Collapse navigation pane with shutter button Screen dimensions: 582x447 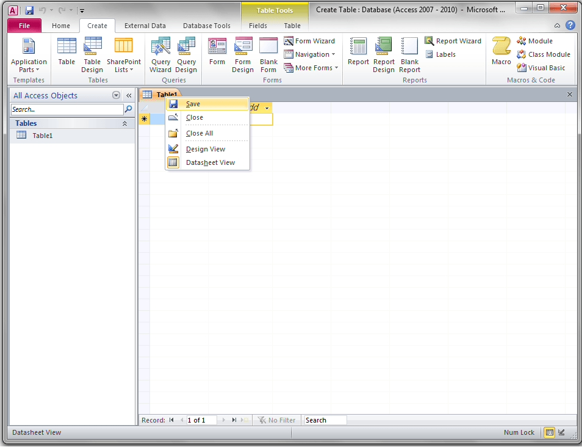click(129, 95)
